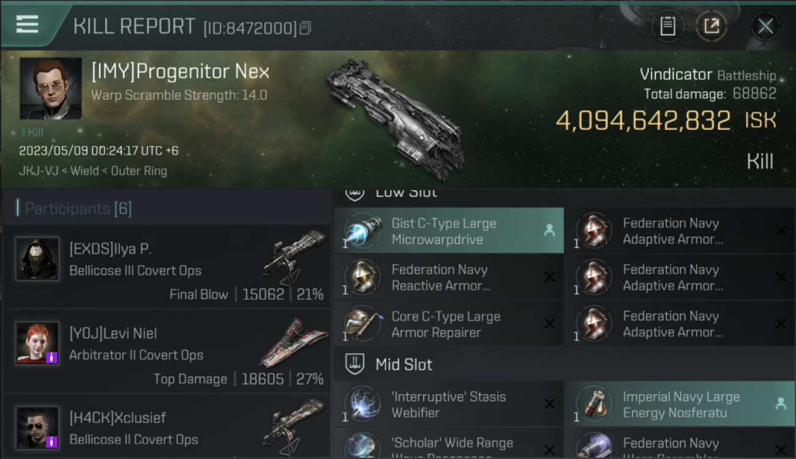Viewport: 796px width, 459px height.
Task: View Ilya P. participant portrait
Action: [37, 259]
